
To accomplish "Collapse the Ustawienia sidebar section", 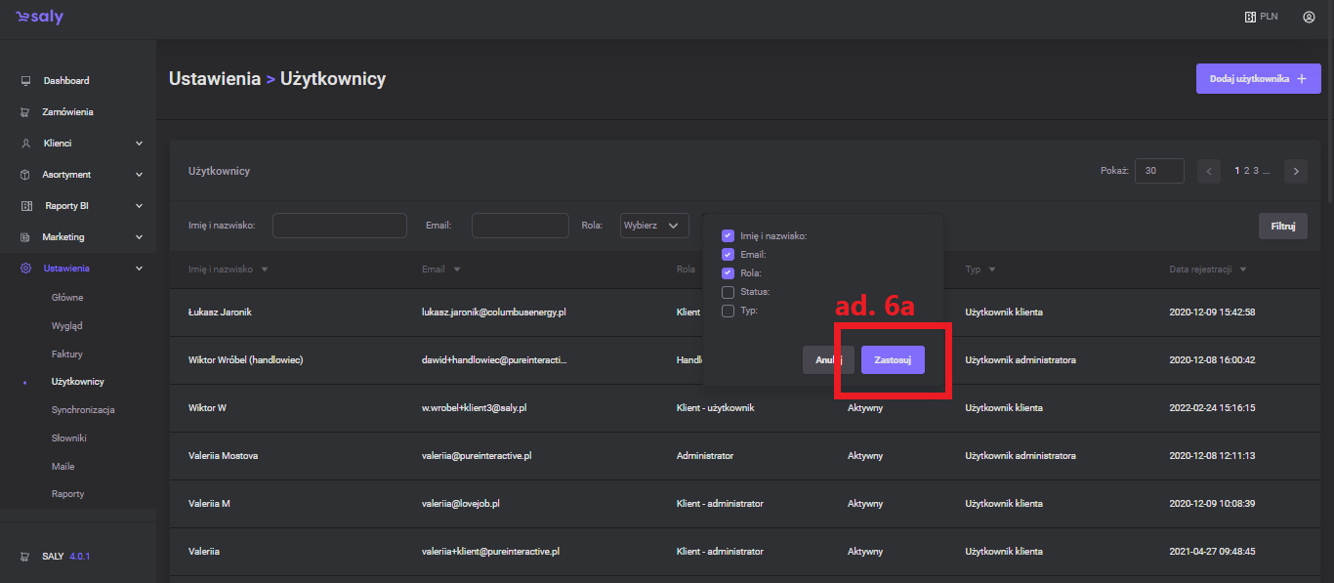I will pos(139,269).
